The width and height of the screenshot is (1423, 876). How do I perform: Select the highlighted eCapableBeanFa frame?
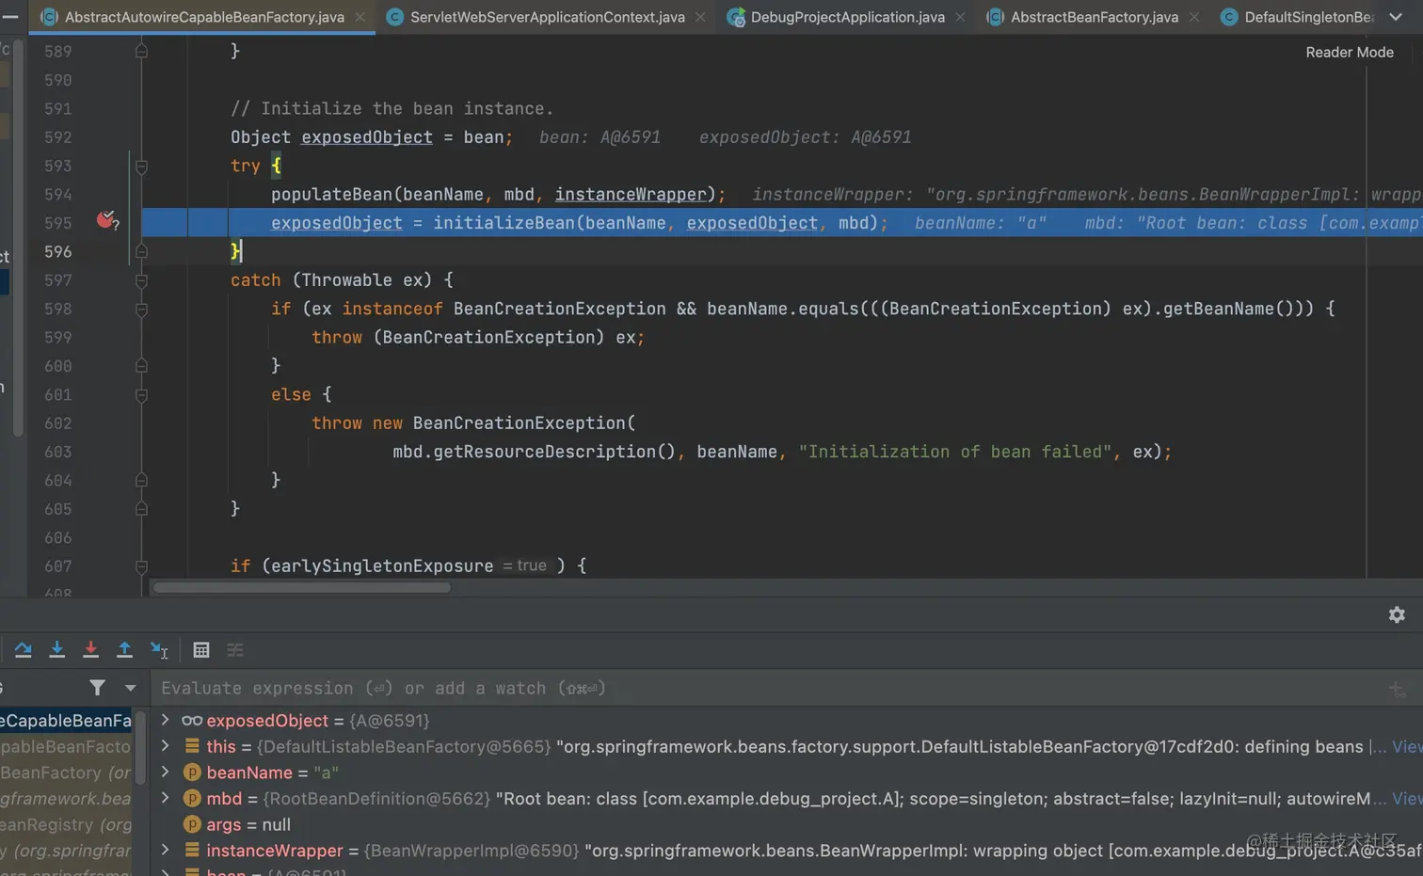point(66,721)
